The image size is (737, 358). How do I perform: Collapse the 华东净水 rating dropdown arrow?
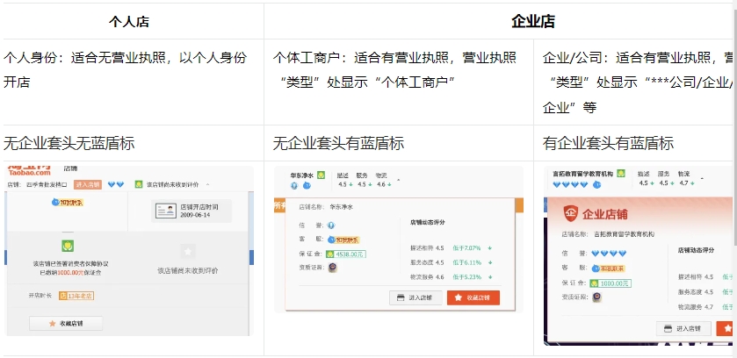tap(398, 180)
